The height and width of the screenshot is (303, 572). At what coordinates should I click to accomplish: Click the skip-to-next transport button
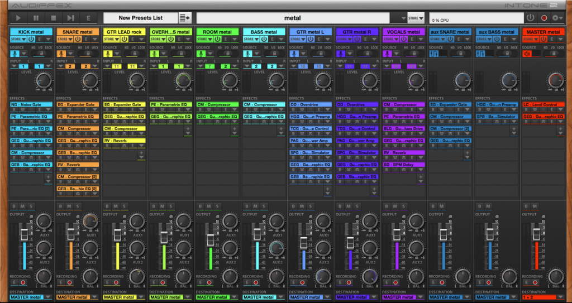(x=71, y=18)
